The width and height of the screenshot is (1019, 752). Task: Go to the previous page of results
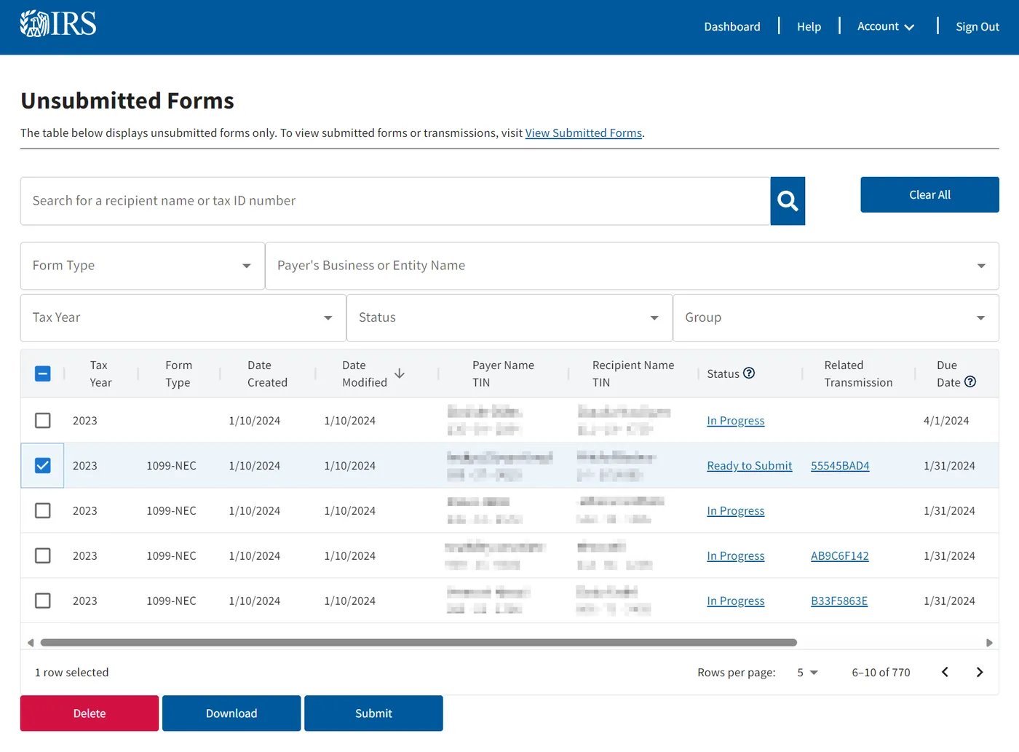pos(945,672)
